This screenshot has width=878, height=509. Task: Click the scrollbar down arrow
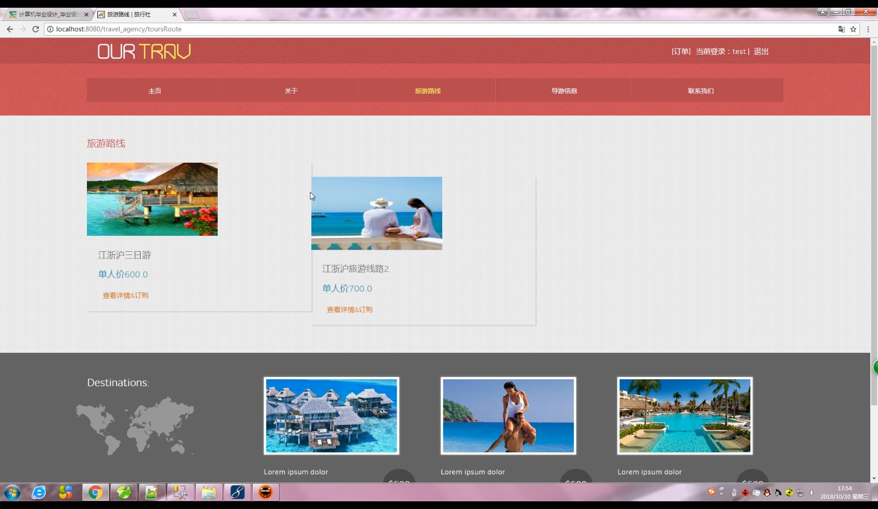click(x=874, y=478)
